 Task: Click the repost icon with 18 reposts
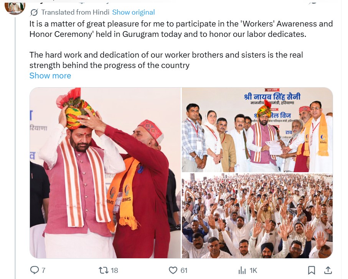(104, 270)
